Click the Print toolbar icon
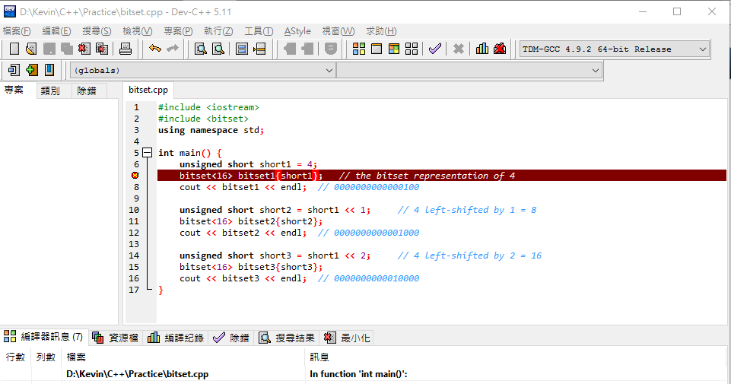 click(126, 49)
